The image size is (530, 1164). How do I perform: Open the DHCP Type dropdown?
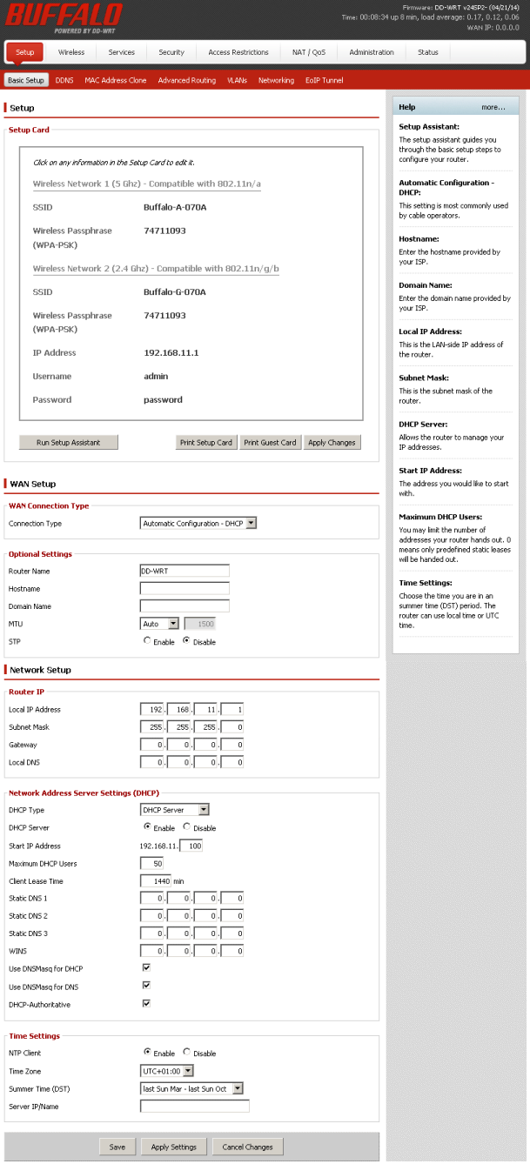coord(175,810)
